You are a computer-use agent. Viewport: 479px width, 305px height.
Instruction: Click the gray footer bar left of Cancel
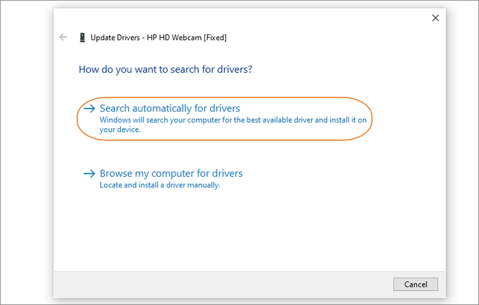(x=225, y=284)
